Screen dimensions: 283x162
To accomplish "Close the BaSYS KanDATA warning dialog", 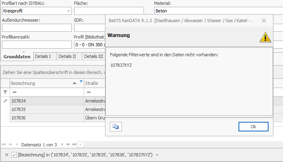I will pyautogui.click(x=263, y=20).
